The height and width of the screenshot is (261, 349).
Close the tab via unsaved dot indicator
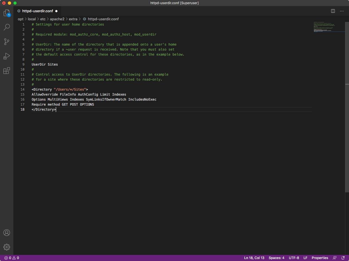click(x=56, y=11)
